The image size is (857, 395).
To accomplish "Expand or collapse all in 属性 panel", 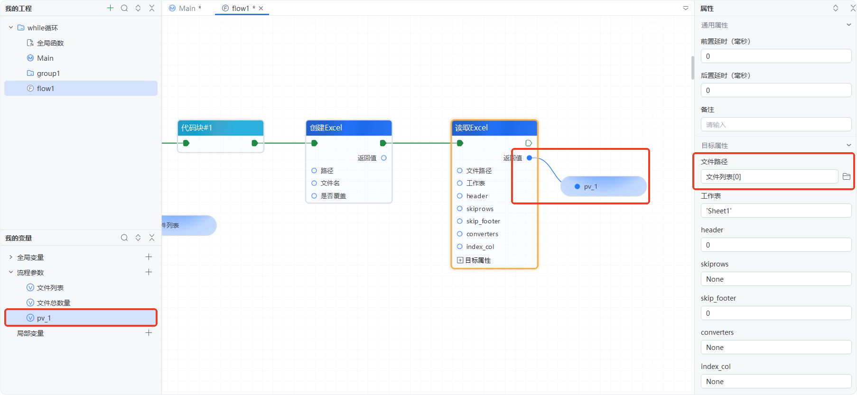I will tap(836, 8).
